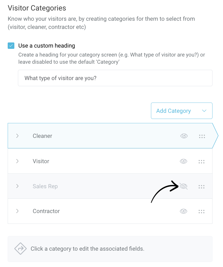Click the diamond arrow hint icon
Viewport: 223px width, 267px height.
[x=21, y=249]
